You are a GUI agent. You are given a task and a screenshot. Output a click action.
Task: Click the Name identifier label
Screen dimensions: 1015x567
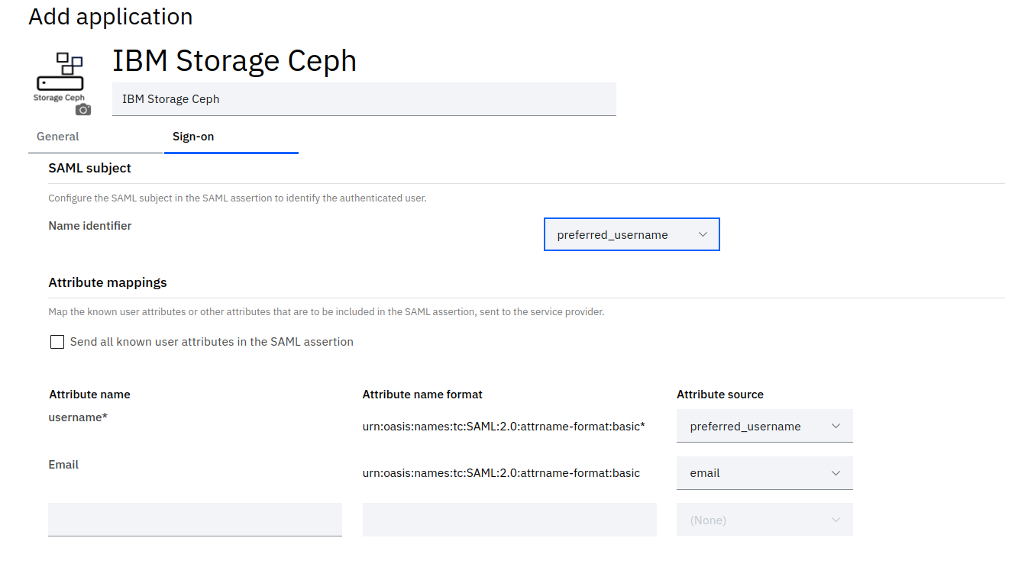[x=90, y=226]
